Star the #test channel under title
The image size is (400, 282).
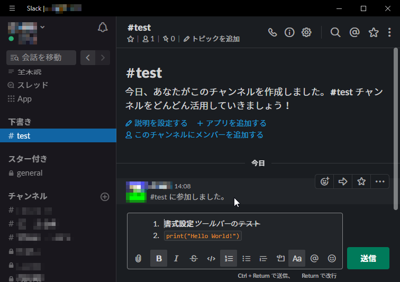pyautogui.click(x=131, y=39)
